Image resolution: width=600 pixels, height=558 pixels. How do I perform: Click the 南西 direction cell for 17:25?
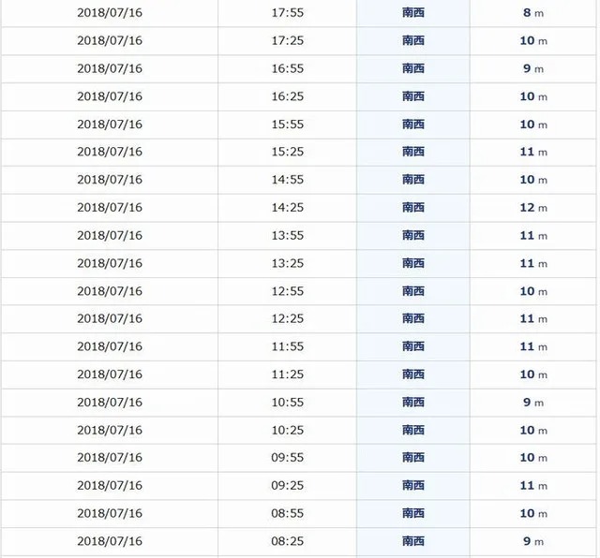413,41
